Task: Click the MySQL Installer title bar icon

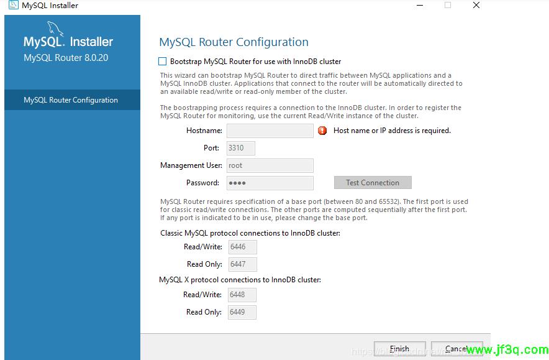Action: point(13,6)
